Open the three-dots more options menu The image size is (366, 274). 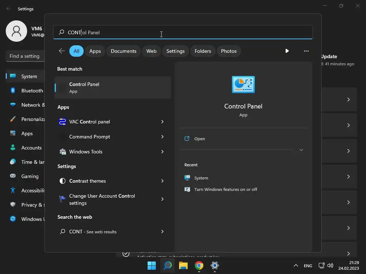click(306, 51)
